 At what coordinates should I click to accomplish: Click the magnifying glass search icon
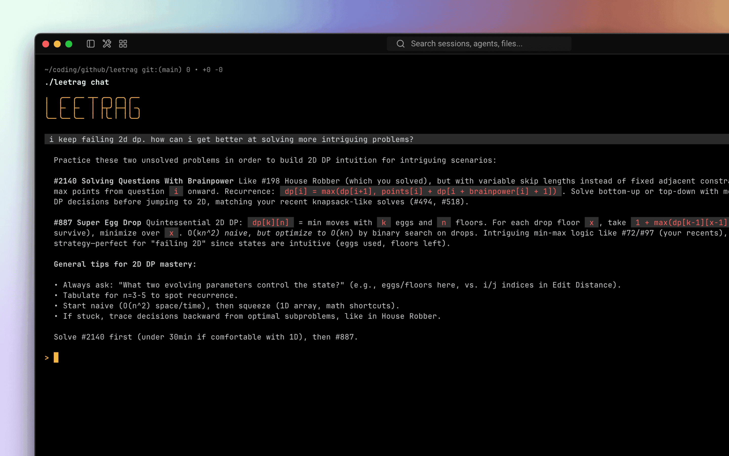(400, 44)
